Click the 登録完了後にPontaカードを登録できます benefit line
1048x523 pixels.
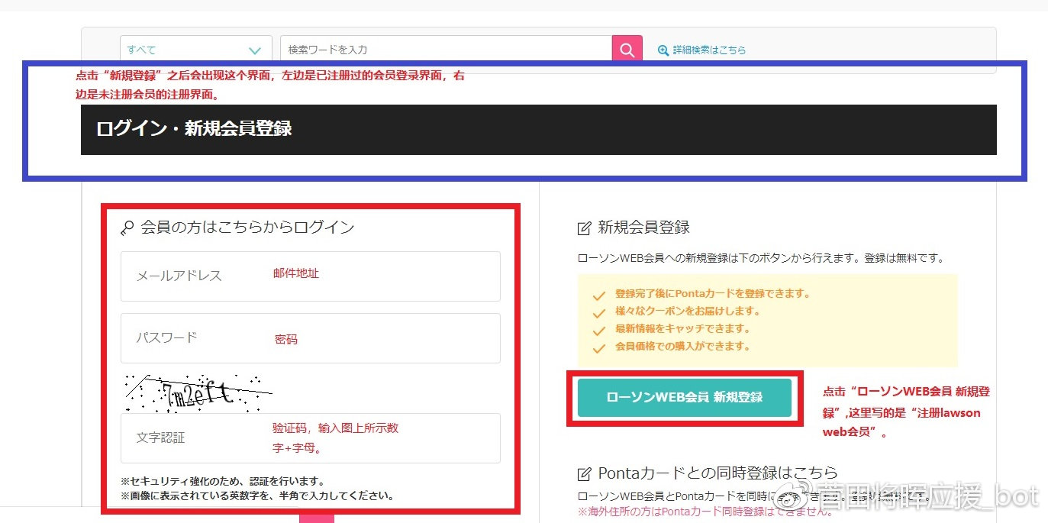[x=712, y=293]
